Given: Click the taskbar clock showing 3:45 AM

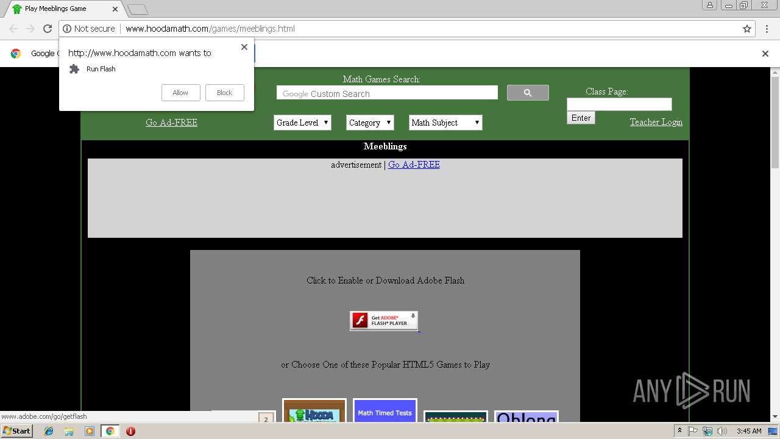Looking at the screenshot, I should (749, 431).
